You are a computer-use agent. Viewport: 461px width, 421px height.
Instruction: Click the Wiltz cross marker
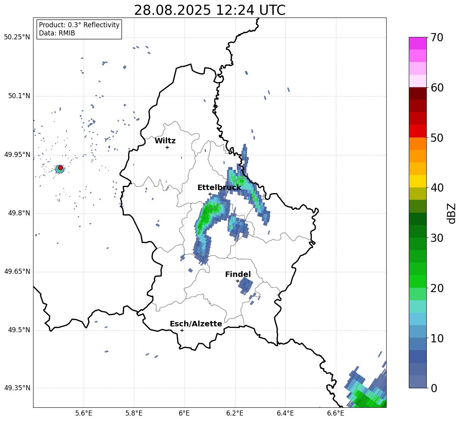click(167, 147)
